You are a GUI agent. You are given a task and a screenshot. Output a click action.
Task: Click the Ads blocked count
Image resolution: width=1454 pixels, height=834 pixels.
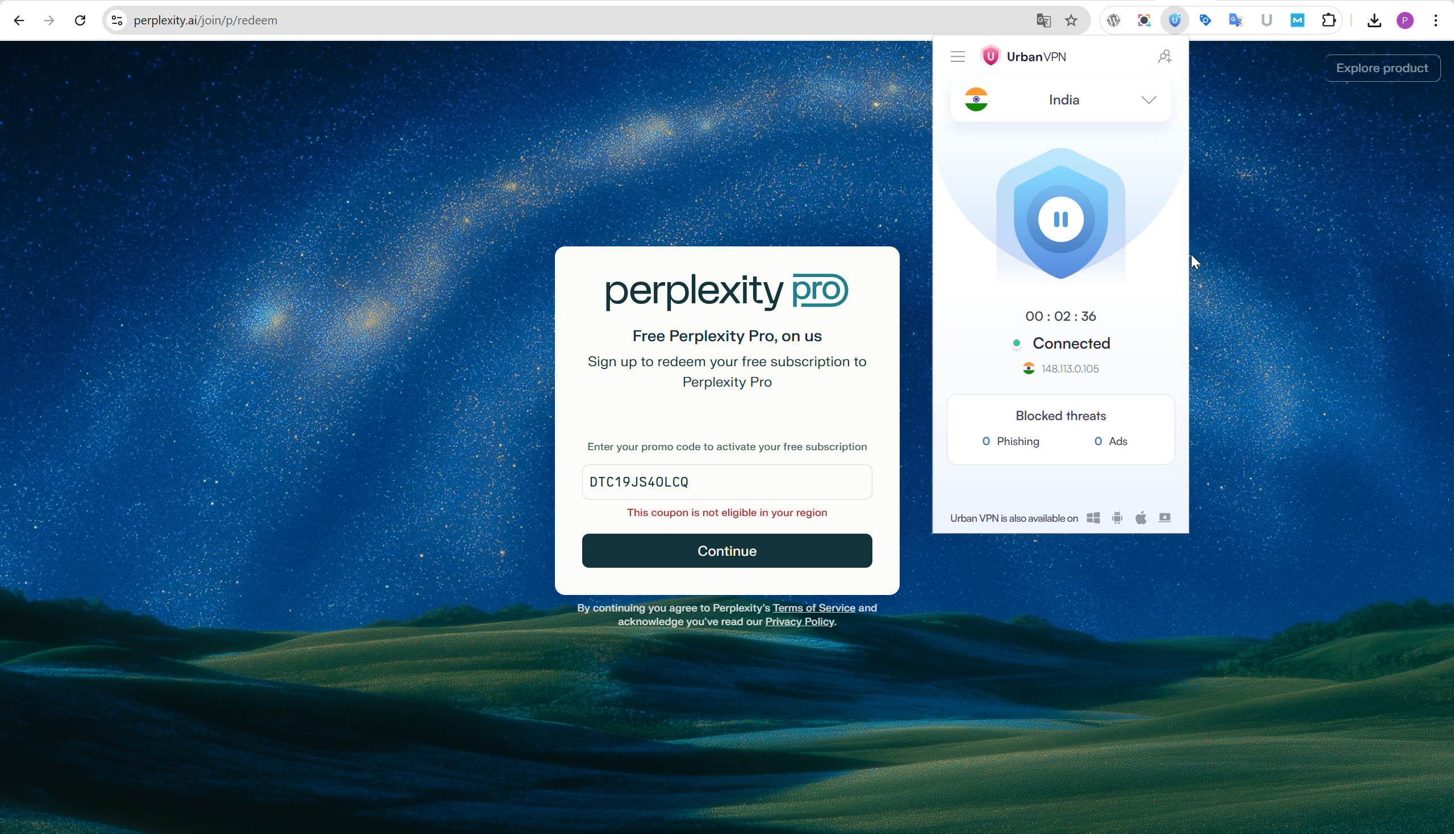tap(1111, 441)
